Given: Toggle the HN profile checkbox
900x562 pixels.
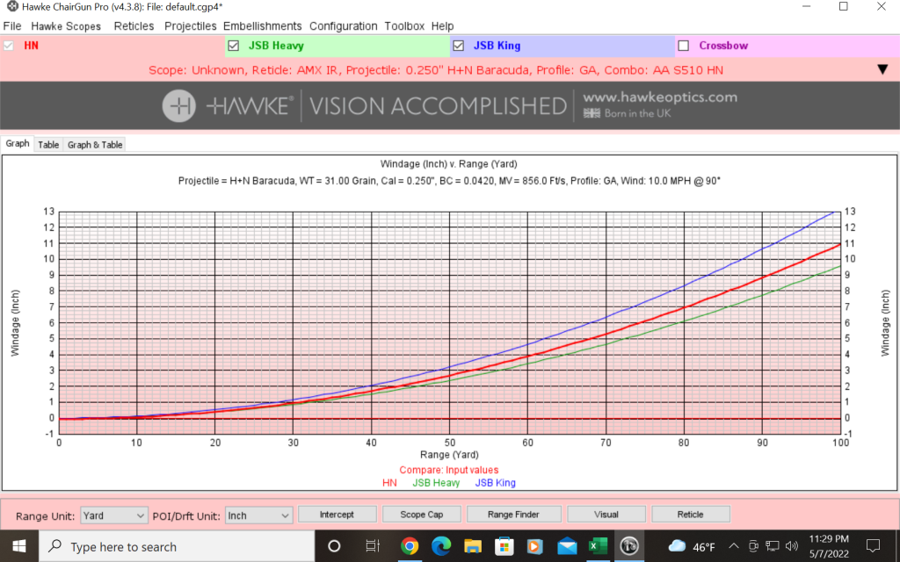Looking at the screenshot, I should tap(9, 46).
